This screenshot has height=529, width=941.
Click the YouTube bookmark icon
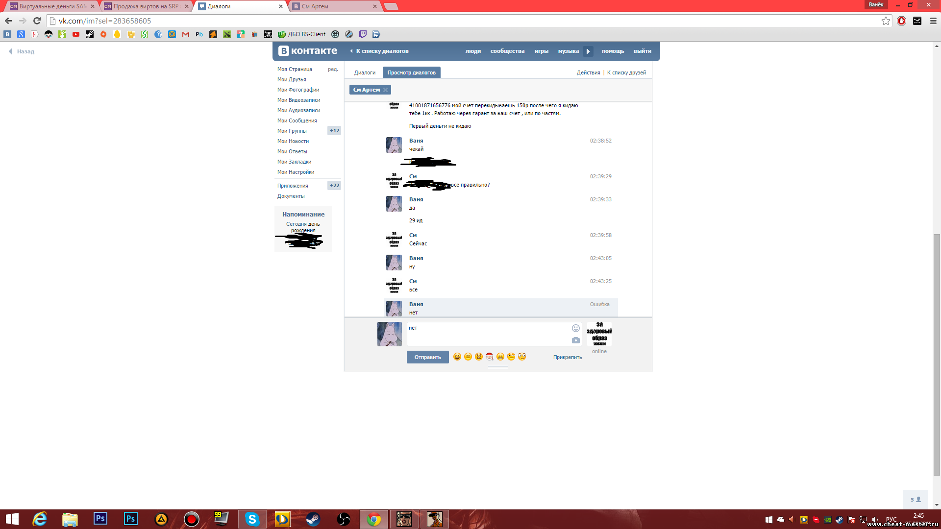tap(76, 34)
